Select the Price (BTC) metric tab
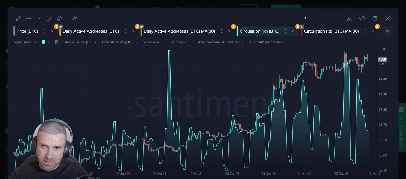The image size is (406, 179). [x=27, y=31]
